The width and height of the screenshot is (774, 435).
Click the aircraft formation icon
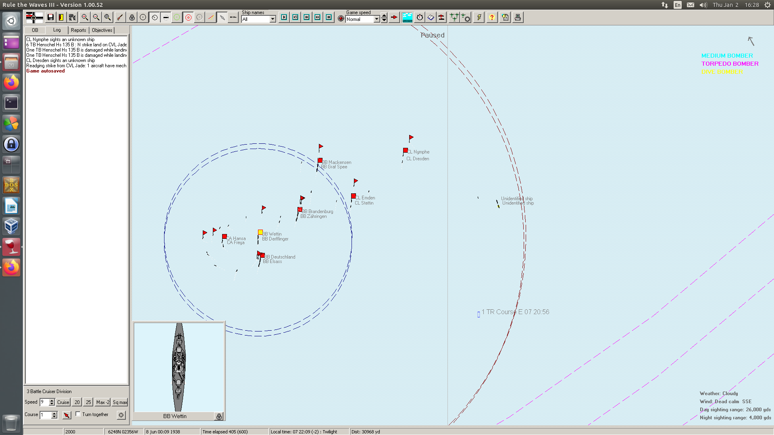[x=454, y=17]
